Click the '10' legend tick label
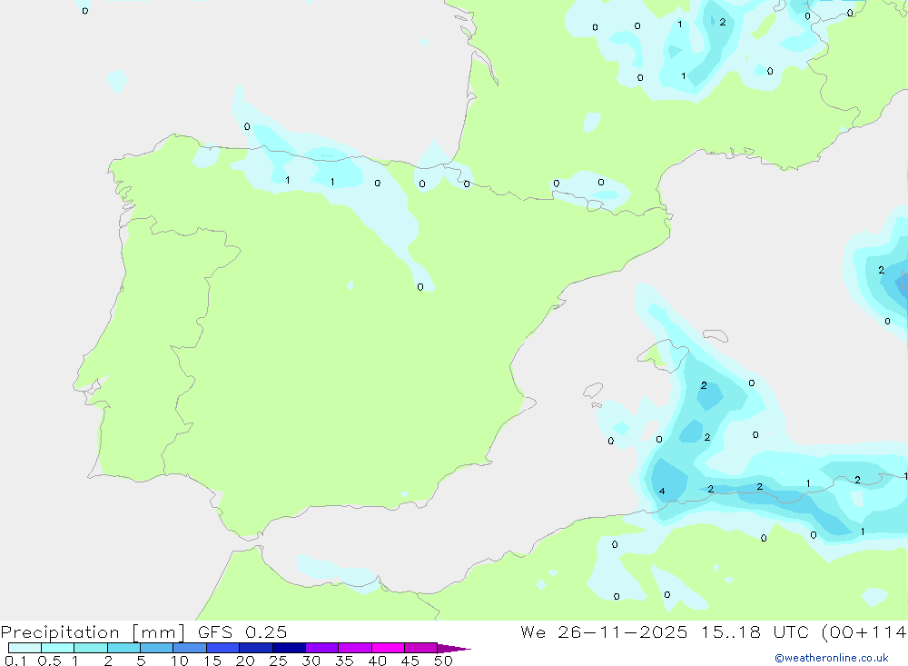 point(180,661)
